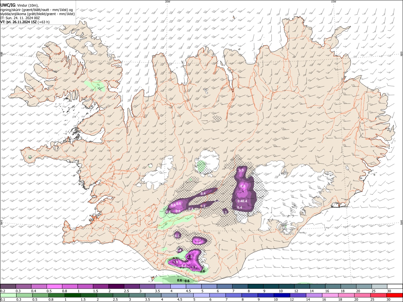Click the upper legend '0.2' label

tap(3, 291)
